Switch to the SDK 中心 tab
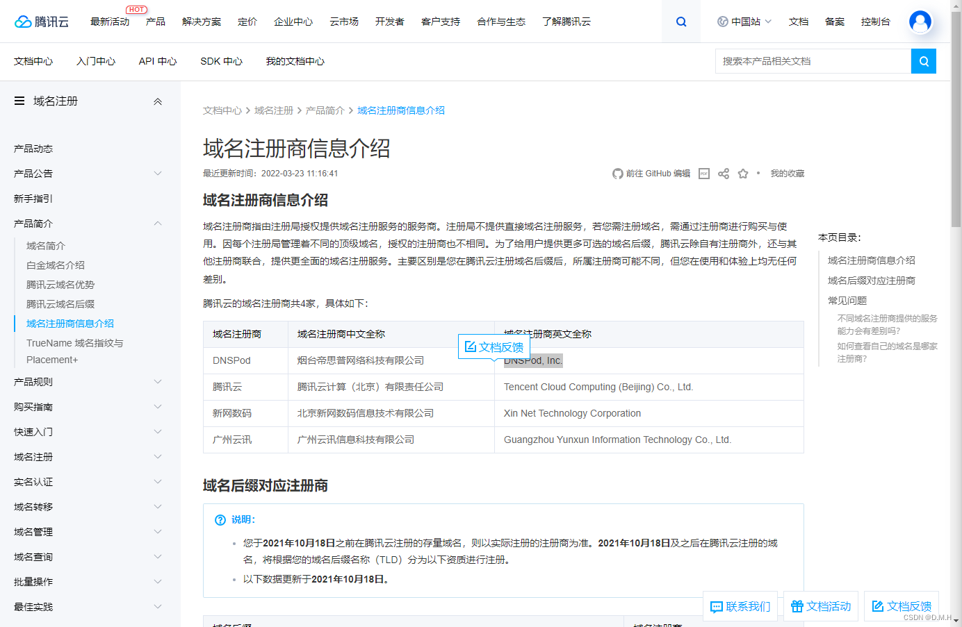 pyautogui.click(x=222, y=61)
